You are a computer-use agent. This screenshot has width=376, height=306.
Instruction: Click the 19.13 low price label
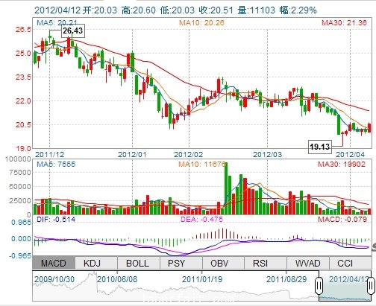[x=320, y=147]
